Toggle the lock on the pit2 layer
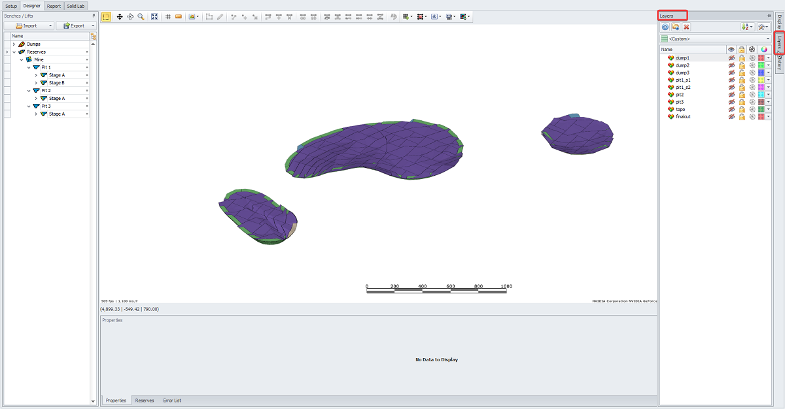The image size is (785, 409). coord(742,95)
